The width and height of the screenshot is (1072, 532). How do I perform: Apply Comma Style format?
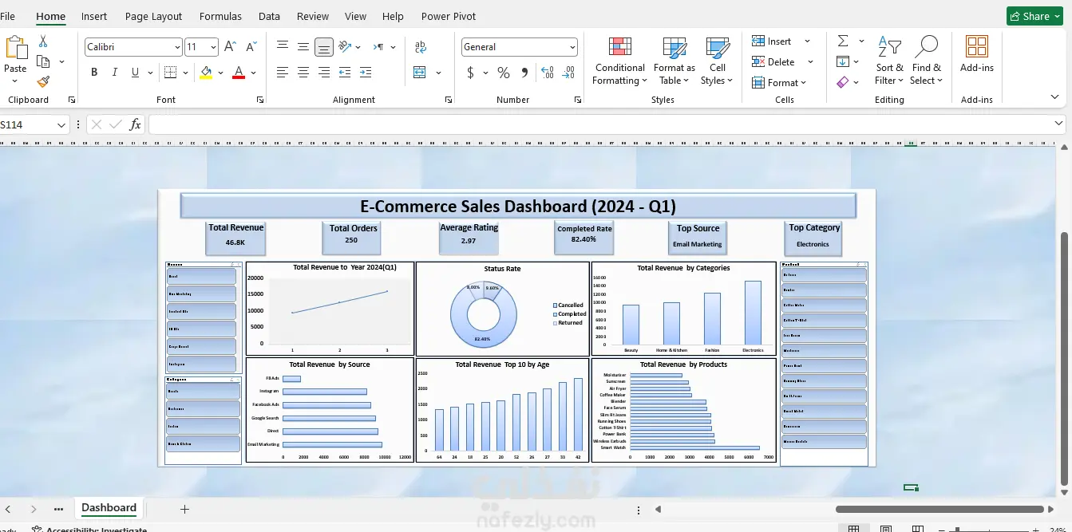pos(524,73)
